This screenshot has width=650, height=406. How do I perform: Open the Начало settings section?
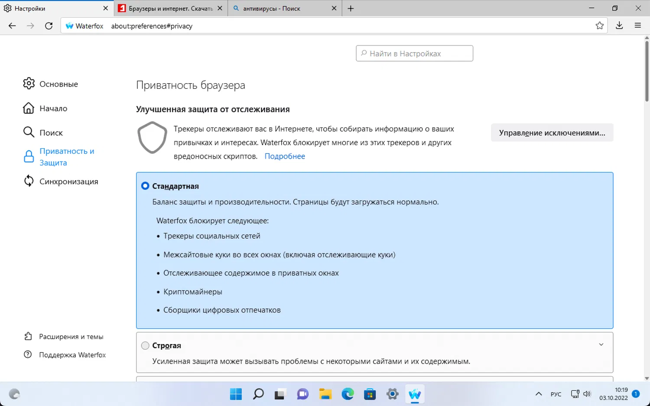pos(45,108)
